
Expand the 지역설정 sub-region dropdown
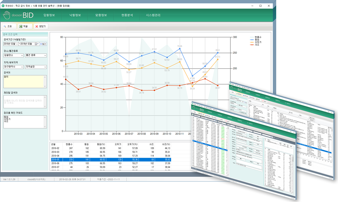(x=44, y=67)
